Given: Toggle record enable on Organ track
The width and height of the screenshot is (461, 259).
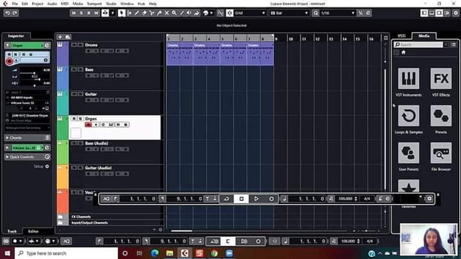Looking at the screenshot, I should tap(88, 125).
